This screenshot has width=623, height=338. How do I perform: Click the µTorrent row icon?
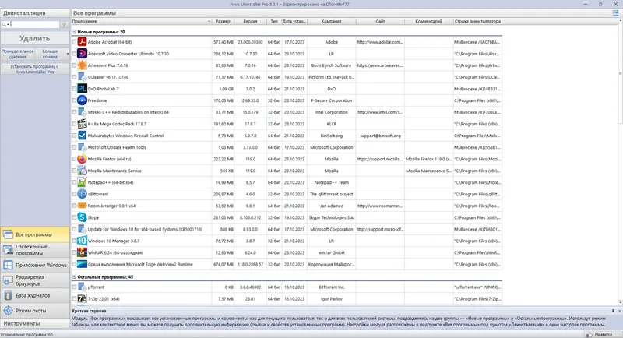click(x=82, y=287)
